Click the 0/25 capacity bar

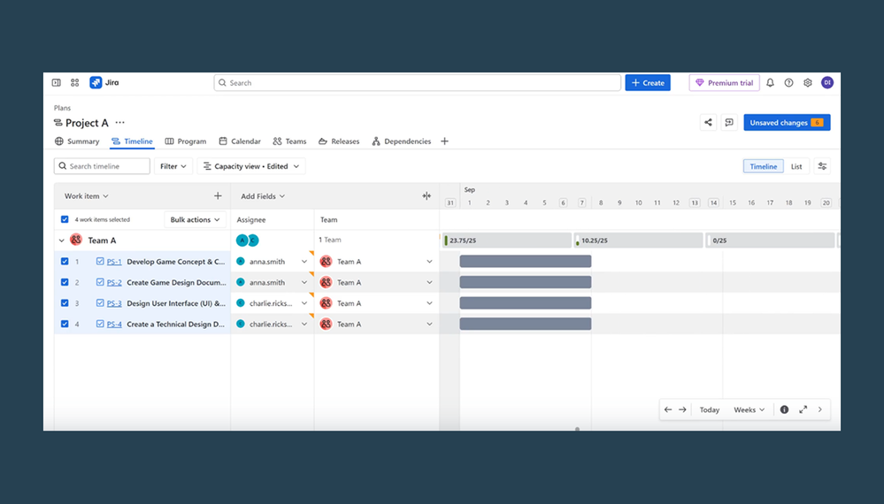point(770,241)
